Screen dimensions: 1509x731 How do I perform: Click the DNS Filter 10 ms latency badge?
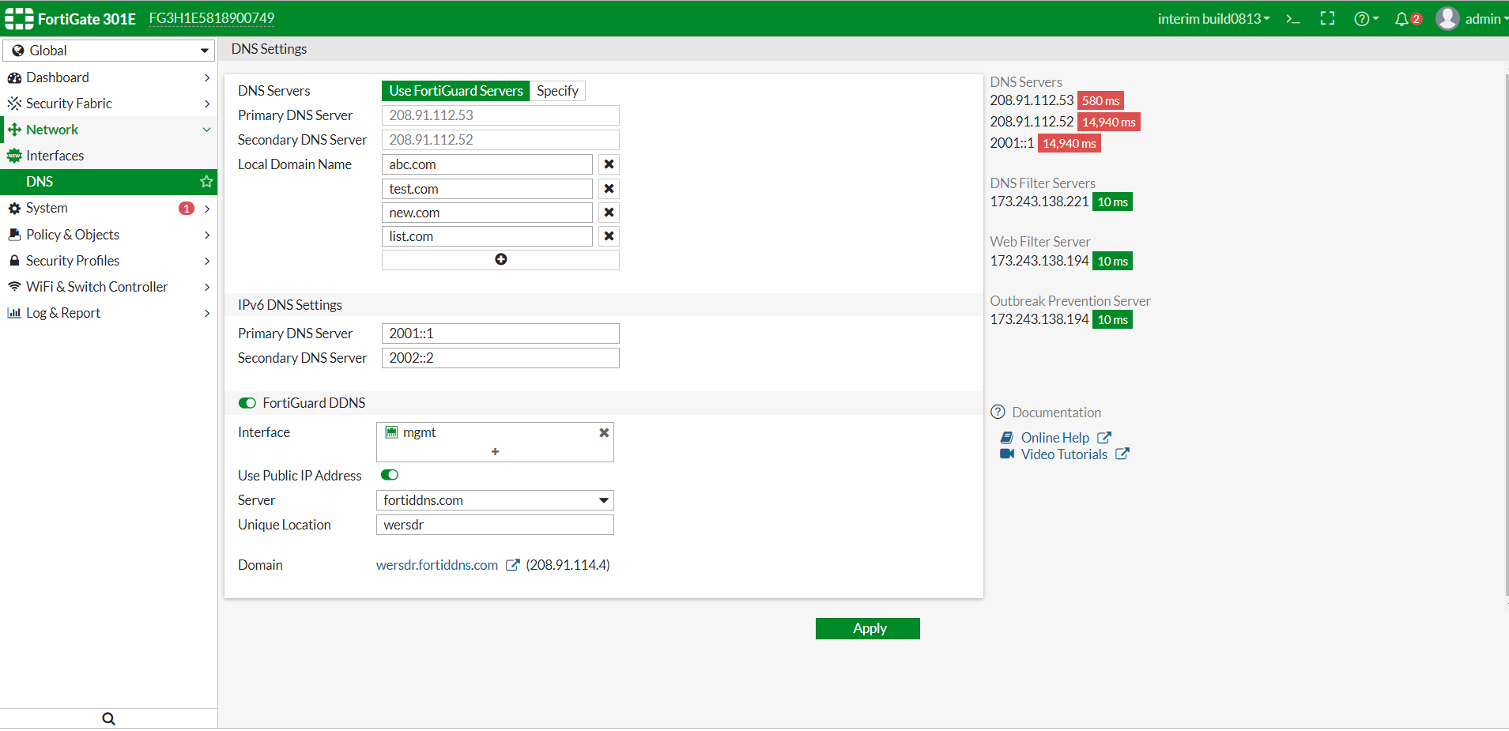point(1112,202)
